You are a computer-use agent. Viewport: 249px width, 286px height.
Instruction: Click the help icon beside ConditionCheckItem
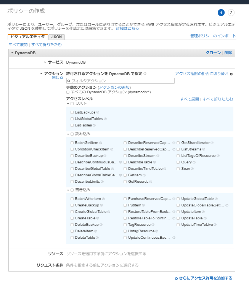click(112, 149)
